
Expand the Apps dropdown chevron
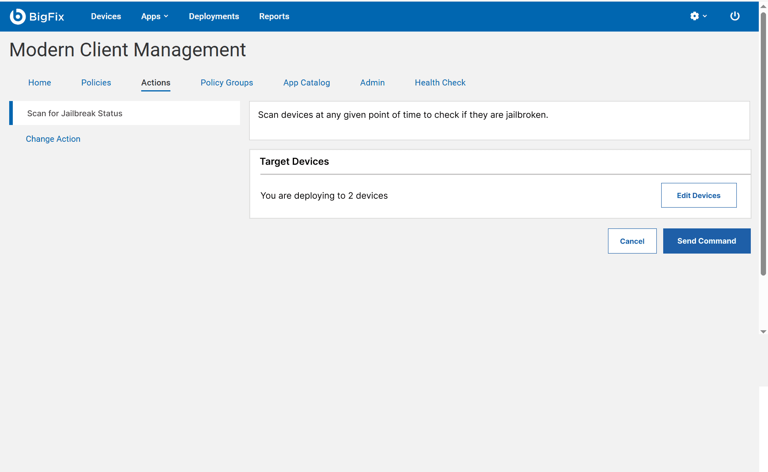point(166,16)
